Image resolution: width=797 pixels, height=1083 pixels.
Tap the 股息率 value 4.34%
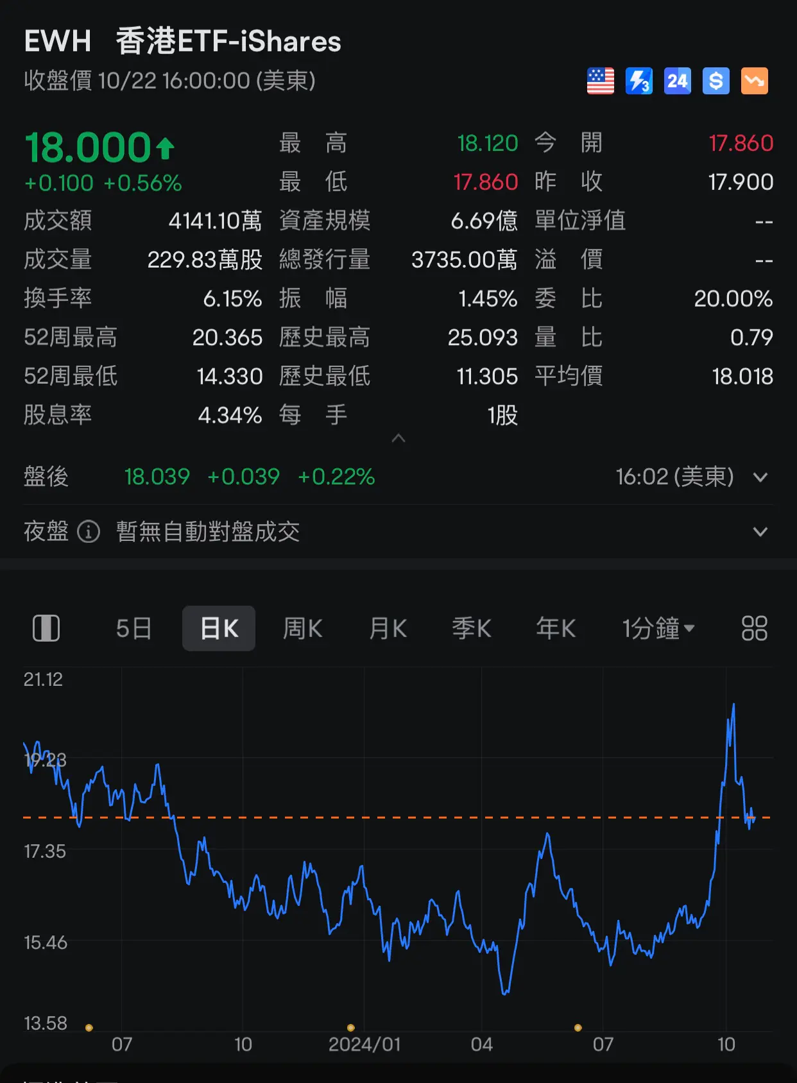(230, 416)
